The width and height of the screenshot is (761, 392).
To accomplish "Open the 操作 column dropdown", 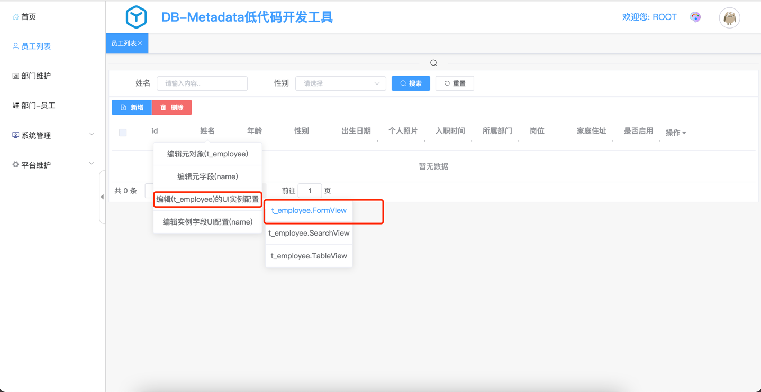I will pos(676,133).
